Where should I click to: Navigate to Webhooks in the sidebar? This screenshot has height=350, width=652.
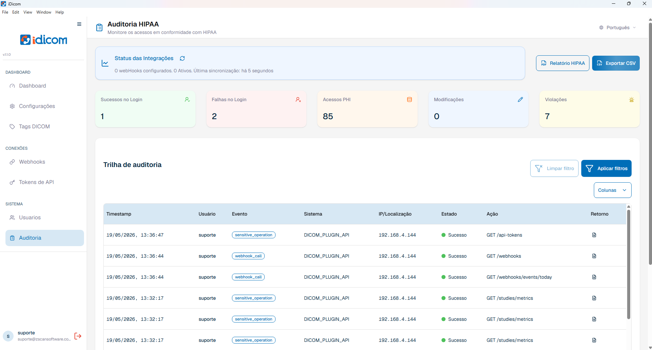click(x=45, y=162)
